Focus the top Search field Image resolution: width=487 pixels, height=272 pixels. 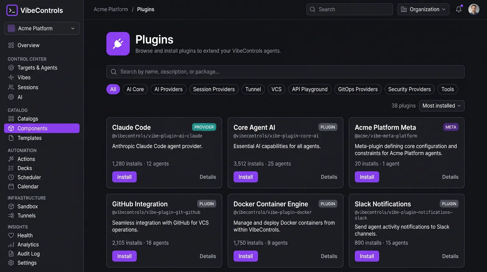[349, 9]
